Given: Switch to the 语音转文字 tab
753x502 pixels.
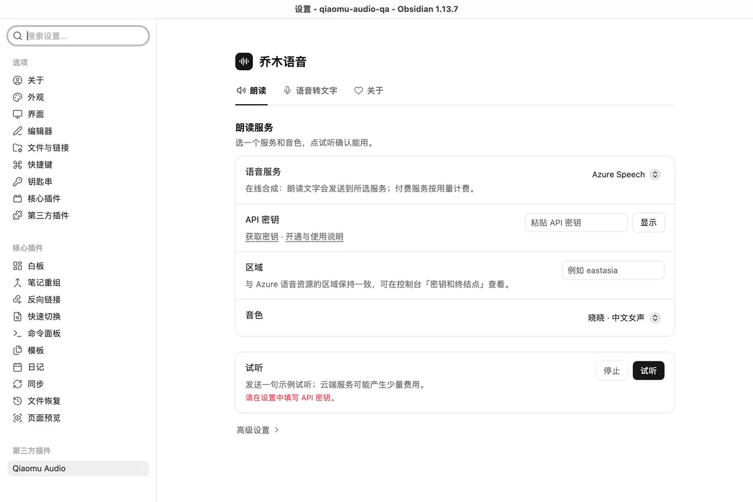Looking at the screenshot, I should point(310,91).
